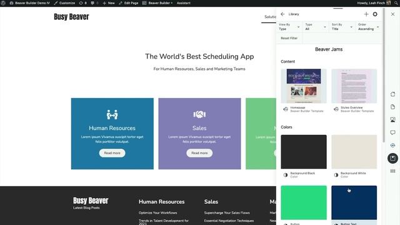The height and width of the screenshot is (225, 400).
Task: Close the Assistant panel with X
Action: tap(393, 14)
